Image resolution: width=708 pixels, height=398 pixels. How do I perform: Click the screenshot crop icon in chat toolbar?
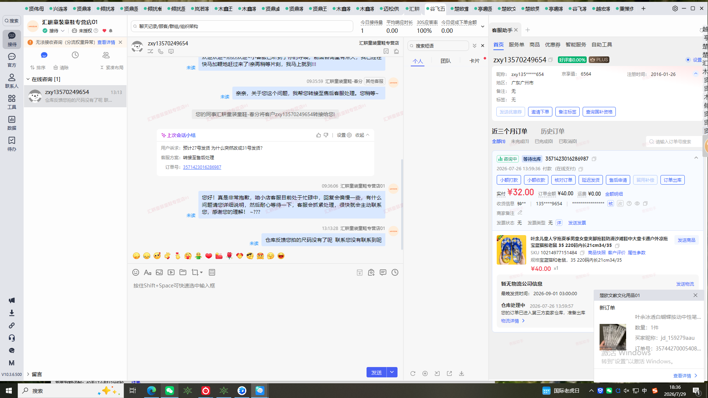[x=195, y=272]
